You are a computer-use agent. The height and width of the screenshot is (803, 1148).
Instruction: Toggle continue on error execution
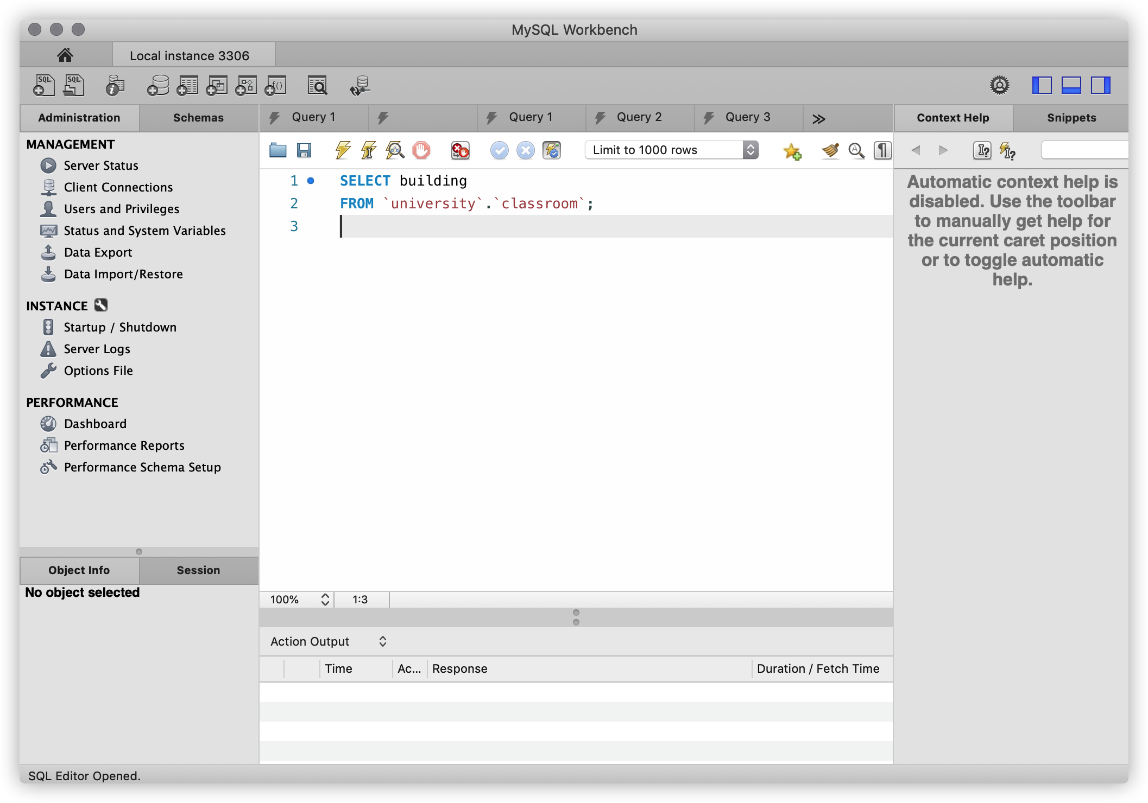460,150
